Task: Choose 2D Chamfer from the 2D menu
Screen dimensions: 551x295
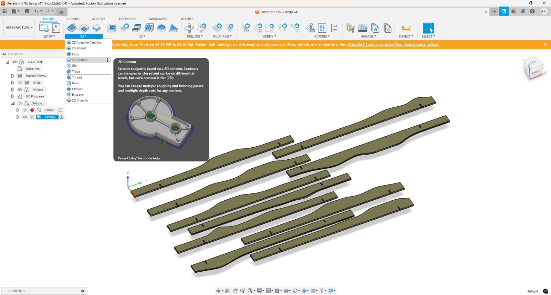Action: 89,101
